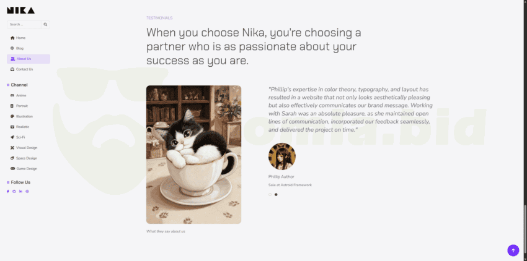The height and width of the screenshot is (261, 527).
Task: Open the Facebook social link
Action: (x=8, y=191)
